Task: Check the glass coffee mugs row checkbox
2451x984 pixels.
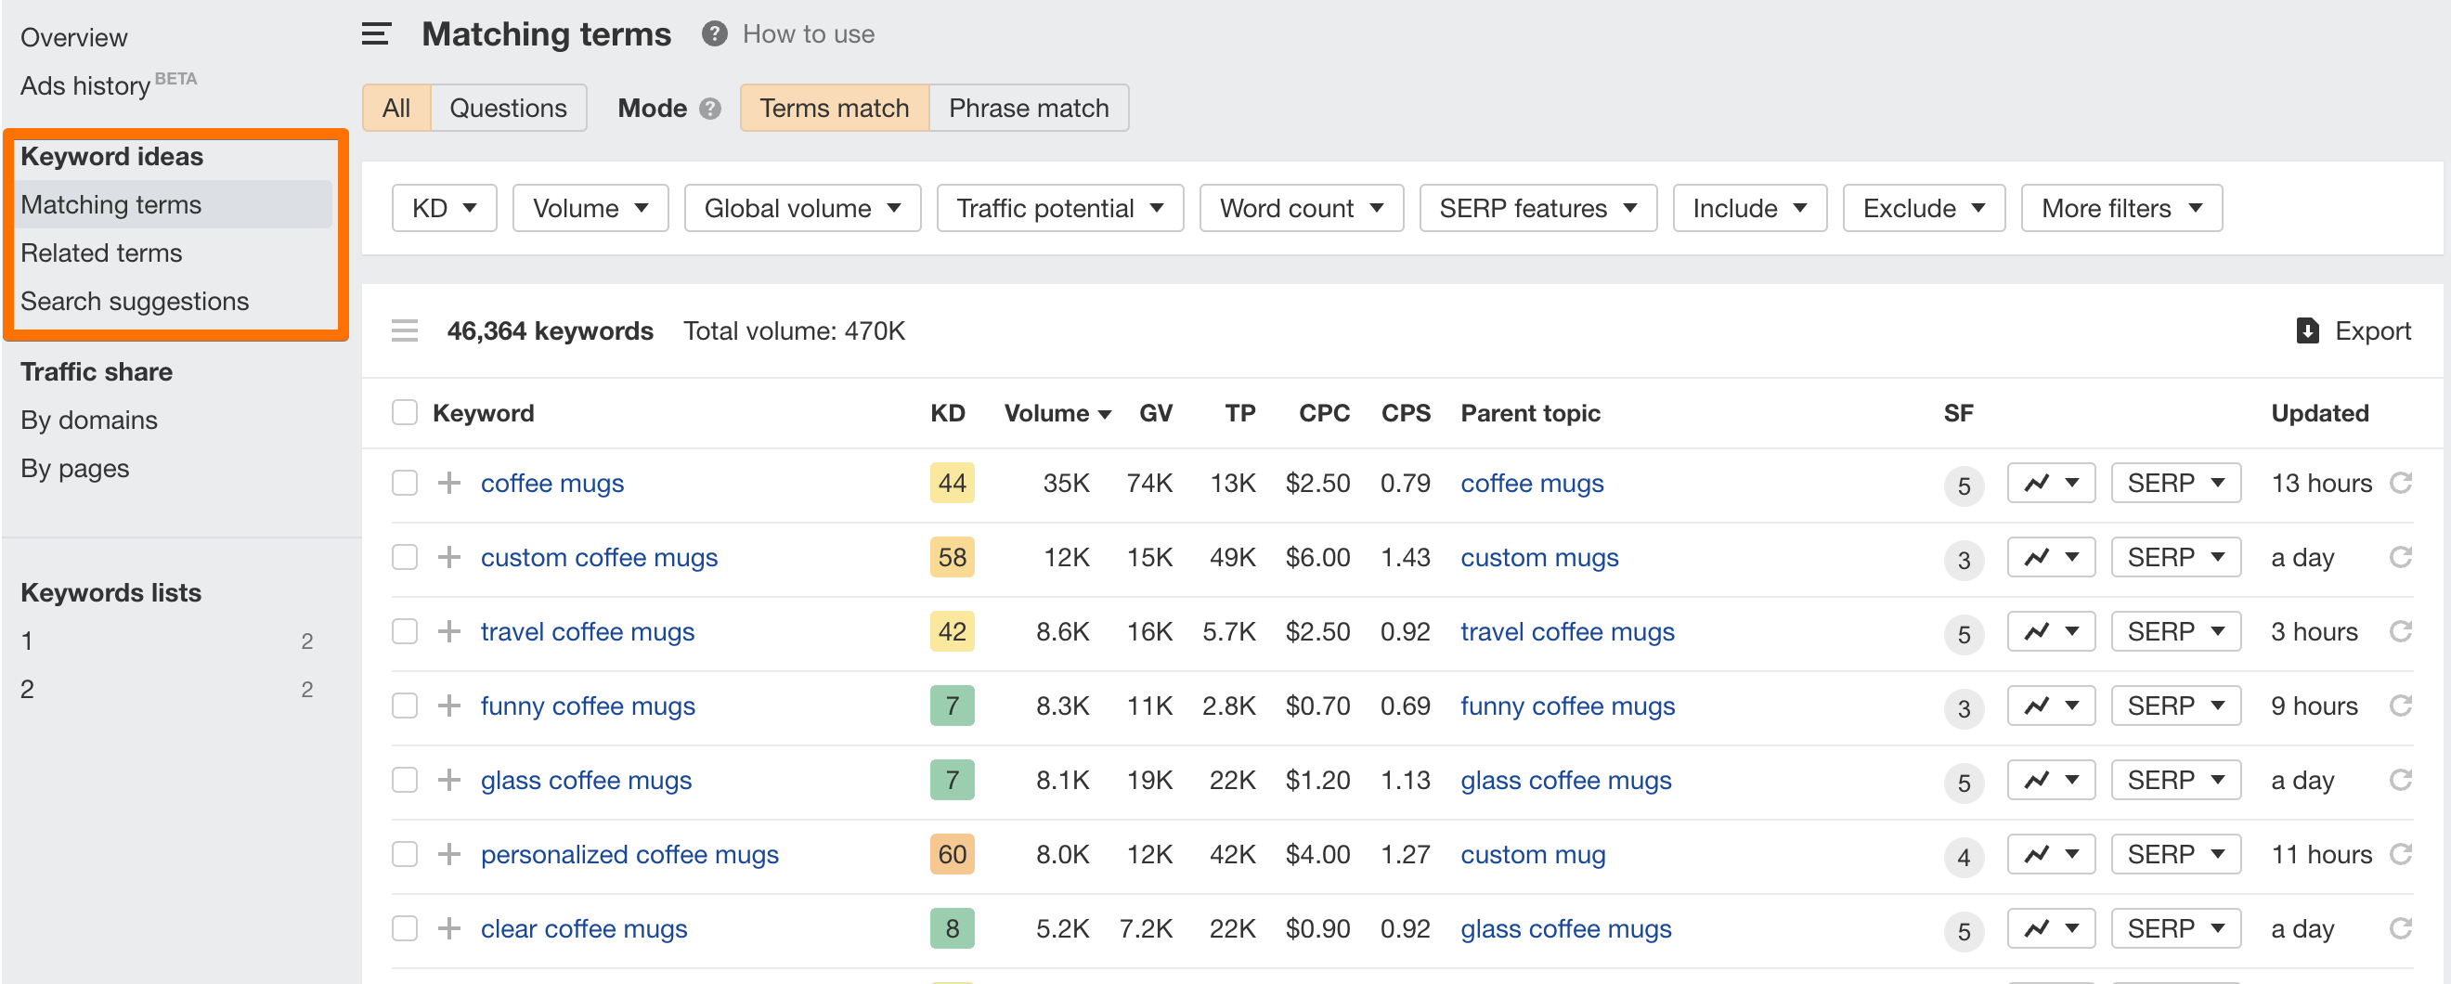Action: coord(404,780)
